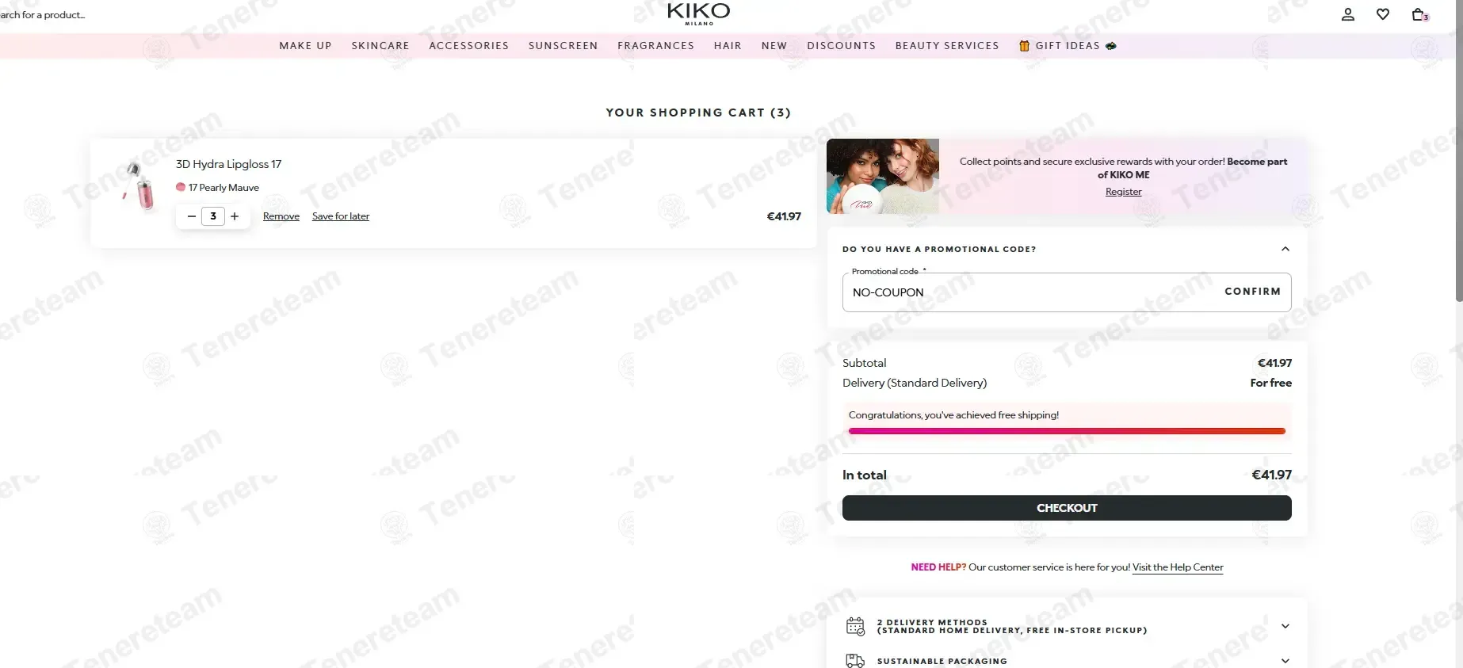Save the lipgloss for later
Viewport: 1463px width, 668px height.
[x=341, y=216]
